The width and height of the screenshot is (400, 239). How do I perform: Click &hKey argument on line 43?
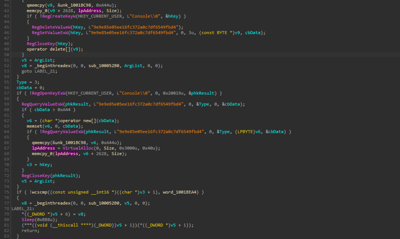click(172, 16)
